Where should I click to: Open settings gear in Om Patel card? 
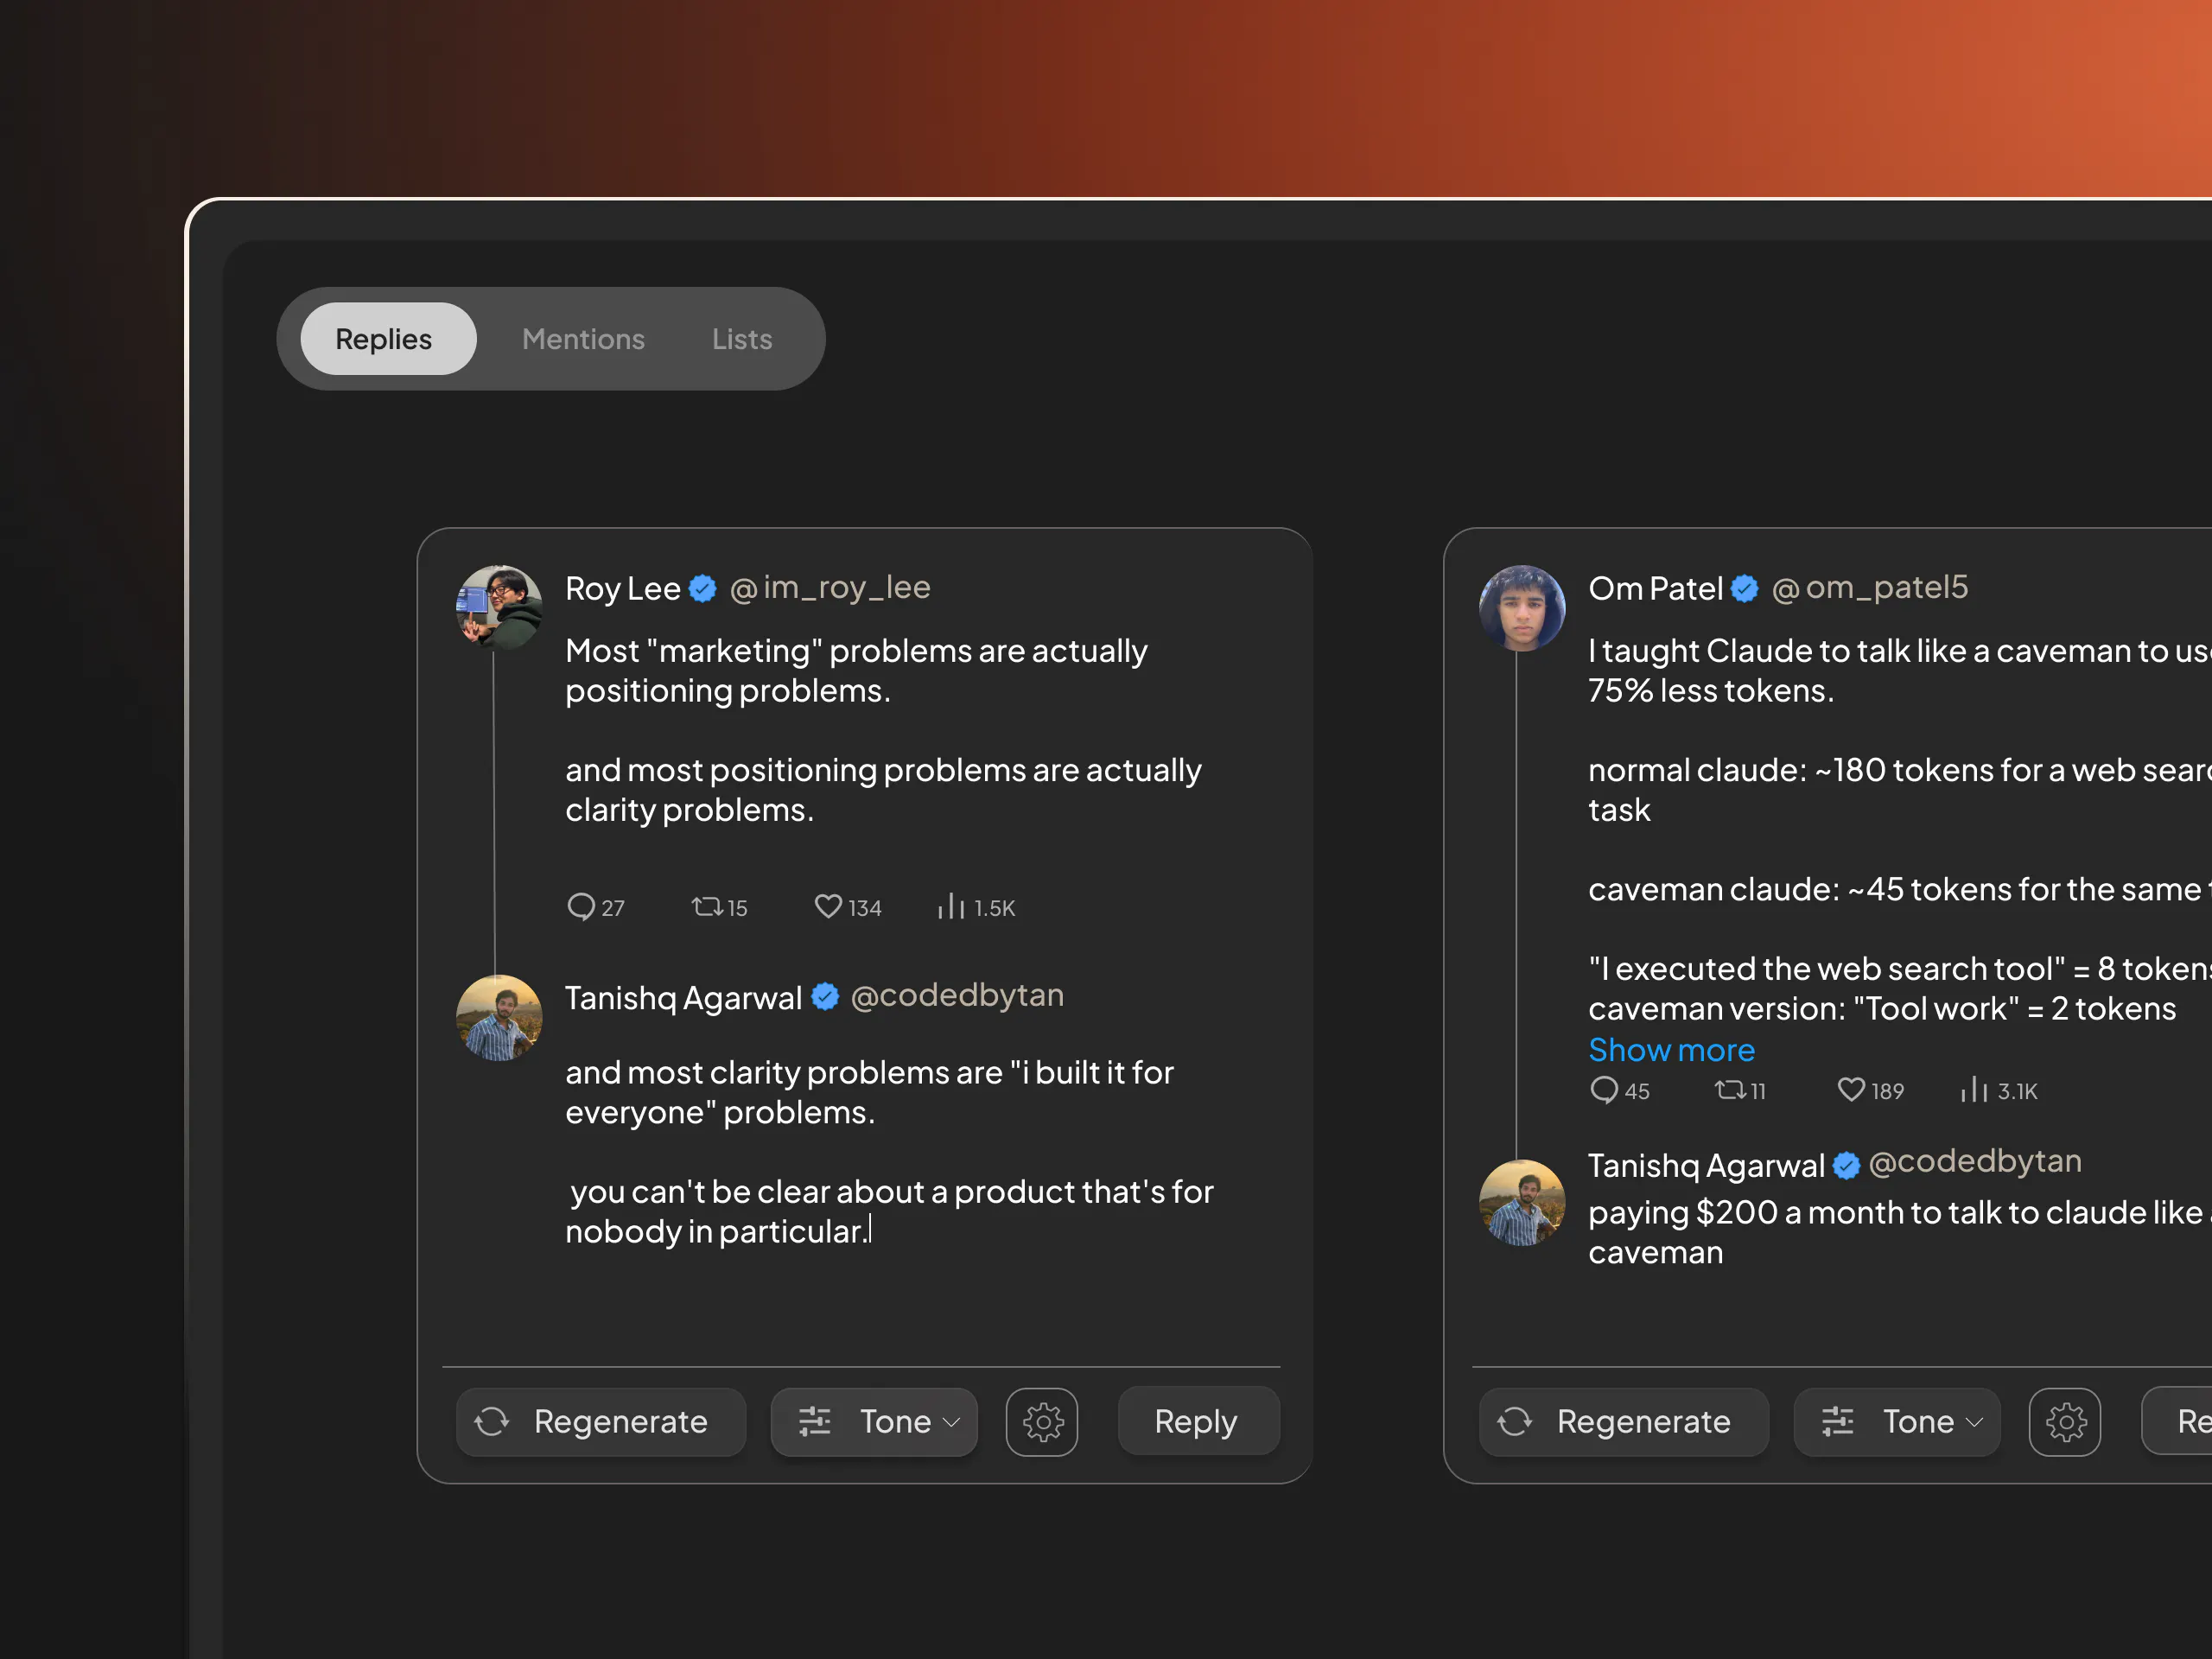pyautogui.click(x=2065, y=1422)
